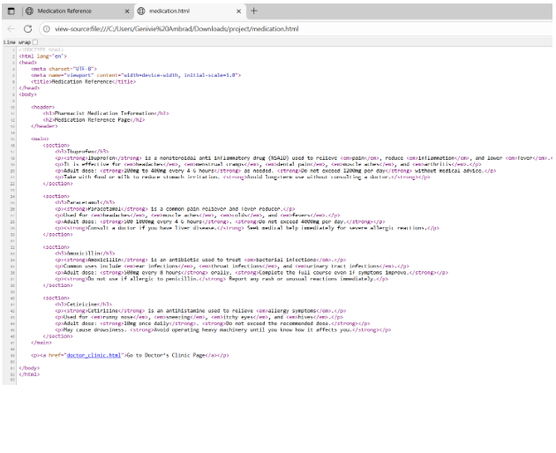556x453 pixels.
Task: Click 'Pharmacist Medication Information' heading line
Action: coord(106,113)
